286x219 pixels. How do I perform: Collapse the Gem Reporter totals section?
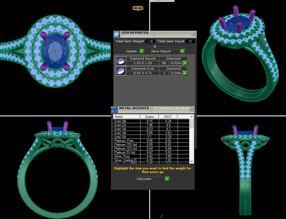pos(155,46)
